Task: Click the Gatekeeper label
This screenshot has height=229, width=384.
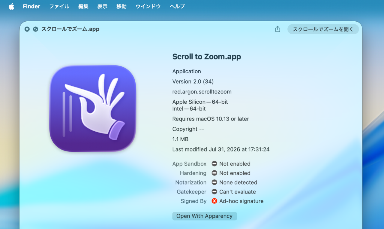Action: tap(191, 192)
